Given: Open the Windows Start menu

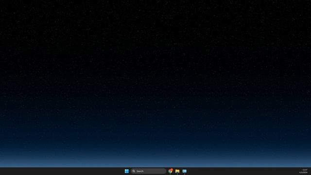Looking at the screenshot, I should click(x=127, y=171).
